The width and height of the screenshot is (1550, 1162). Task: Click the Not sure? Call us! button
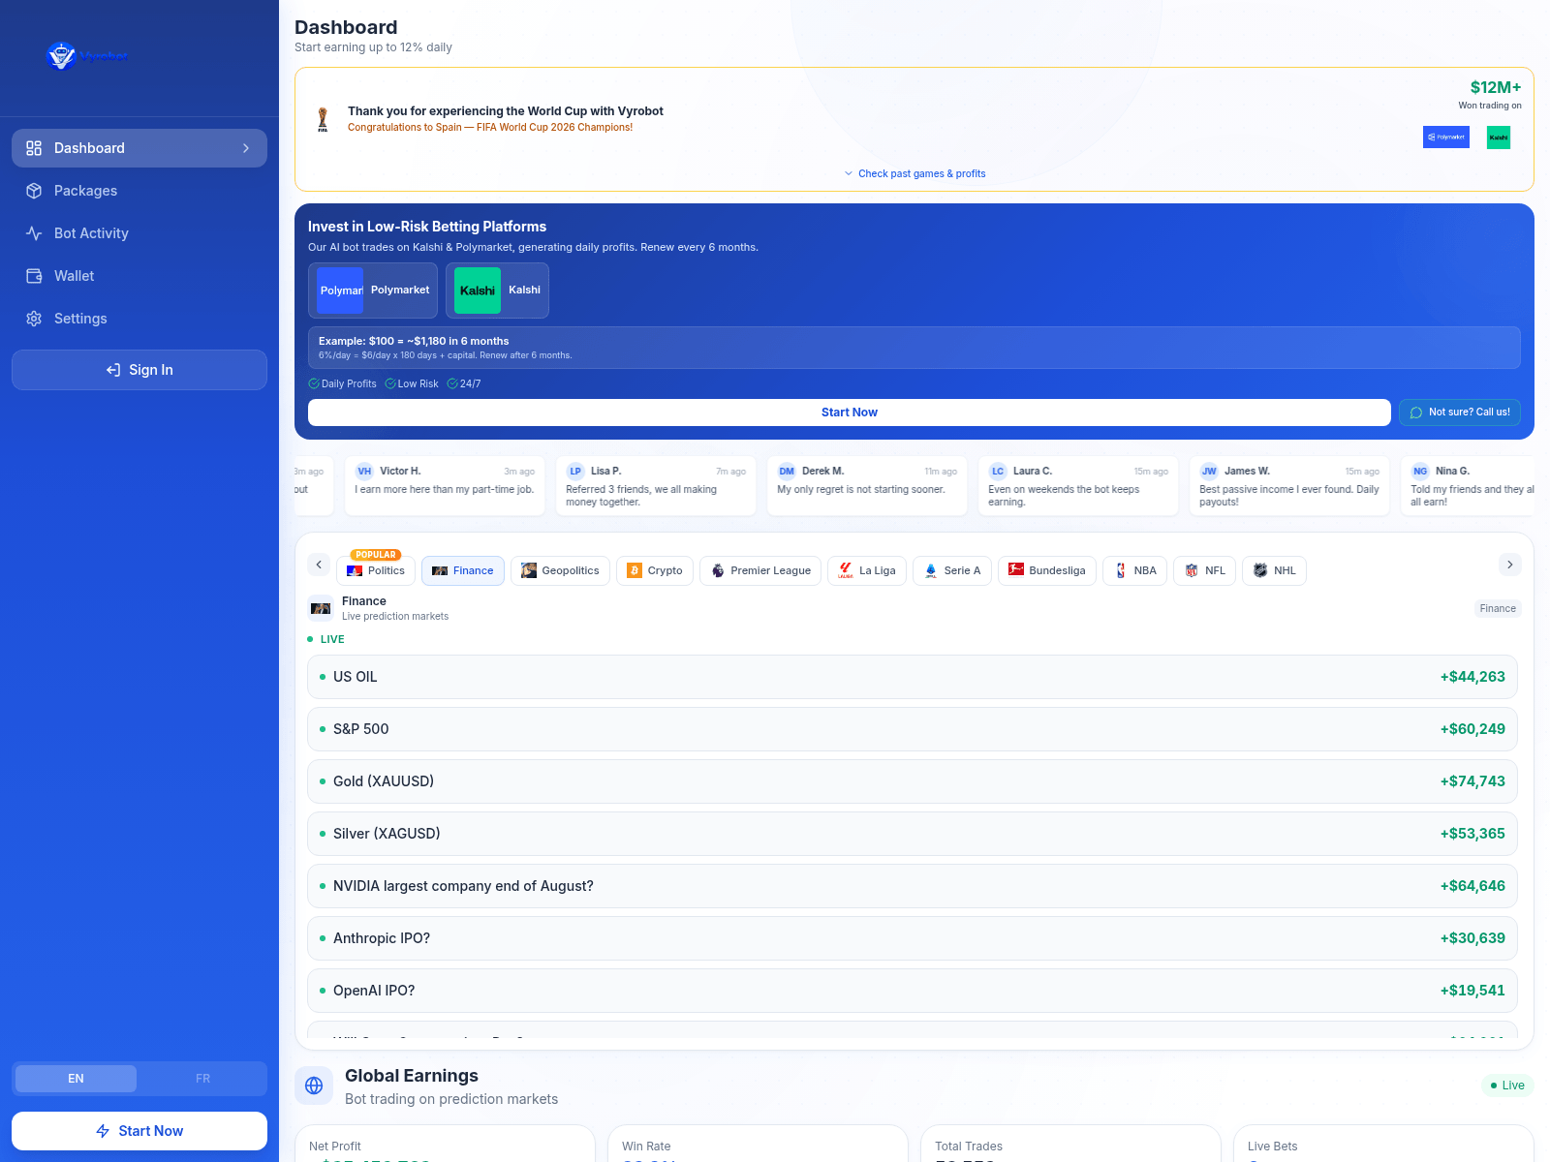(x=1460, y=413)
